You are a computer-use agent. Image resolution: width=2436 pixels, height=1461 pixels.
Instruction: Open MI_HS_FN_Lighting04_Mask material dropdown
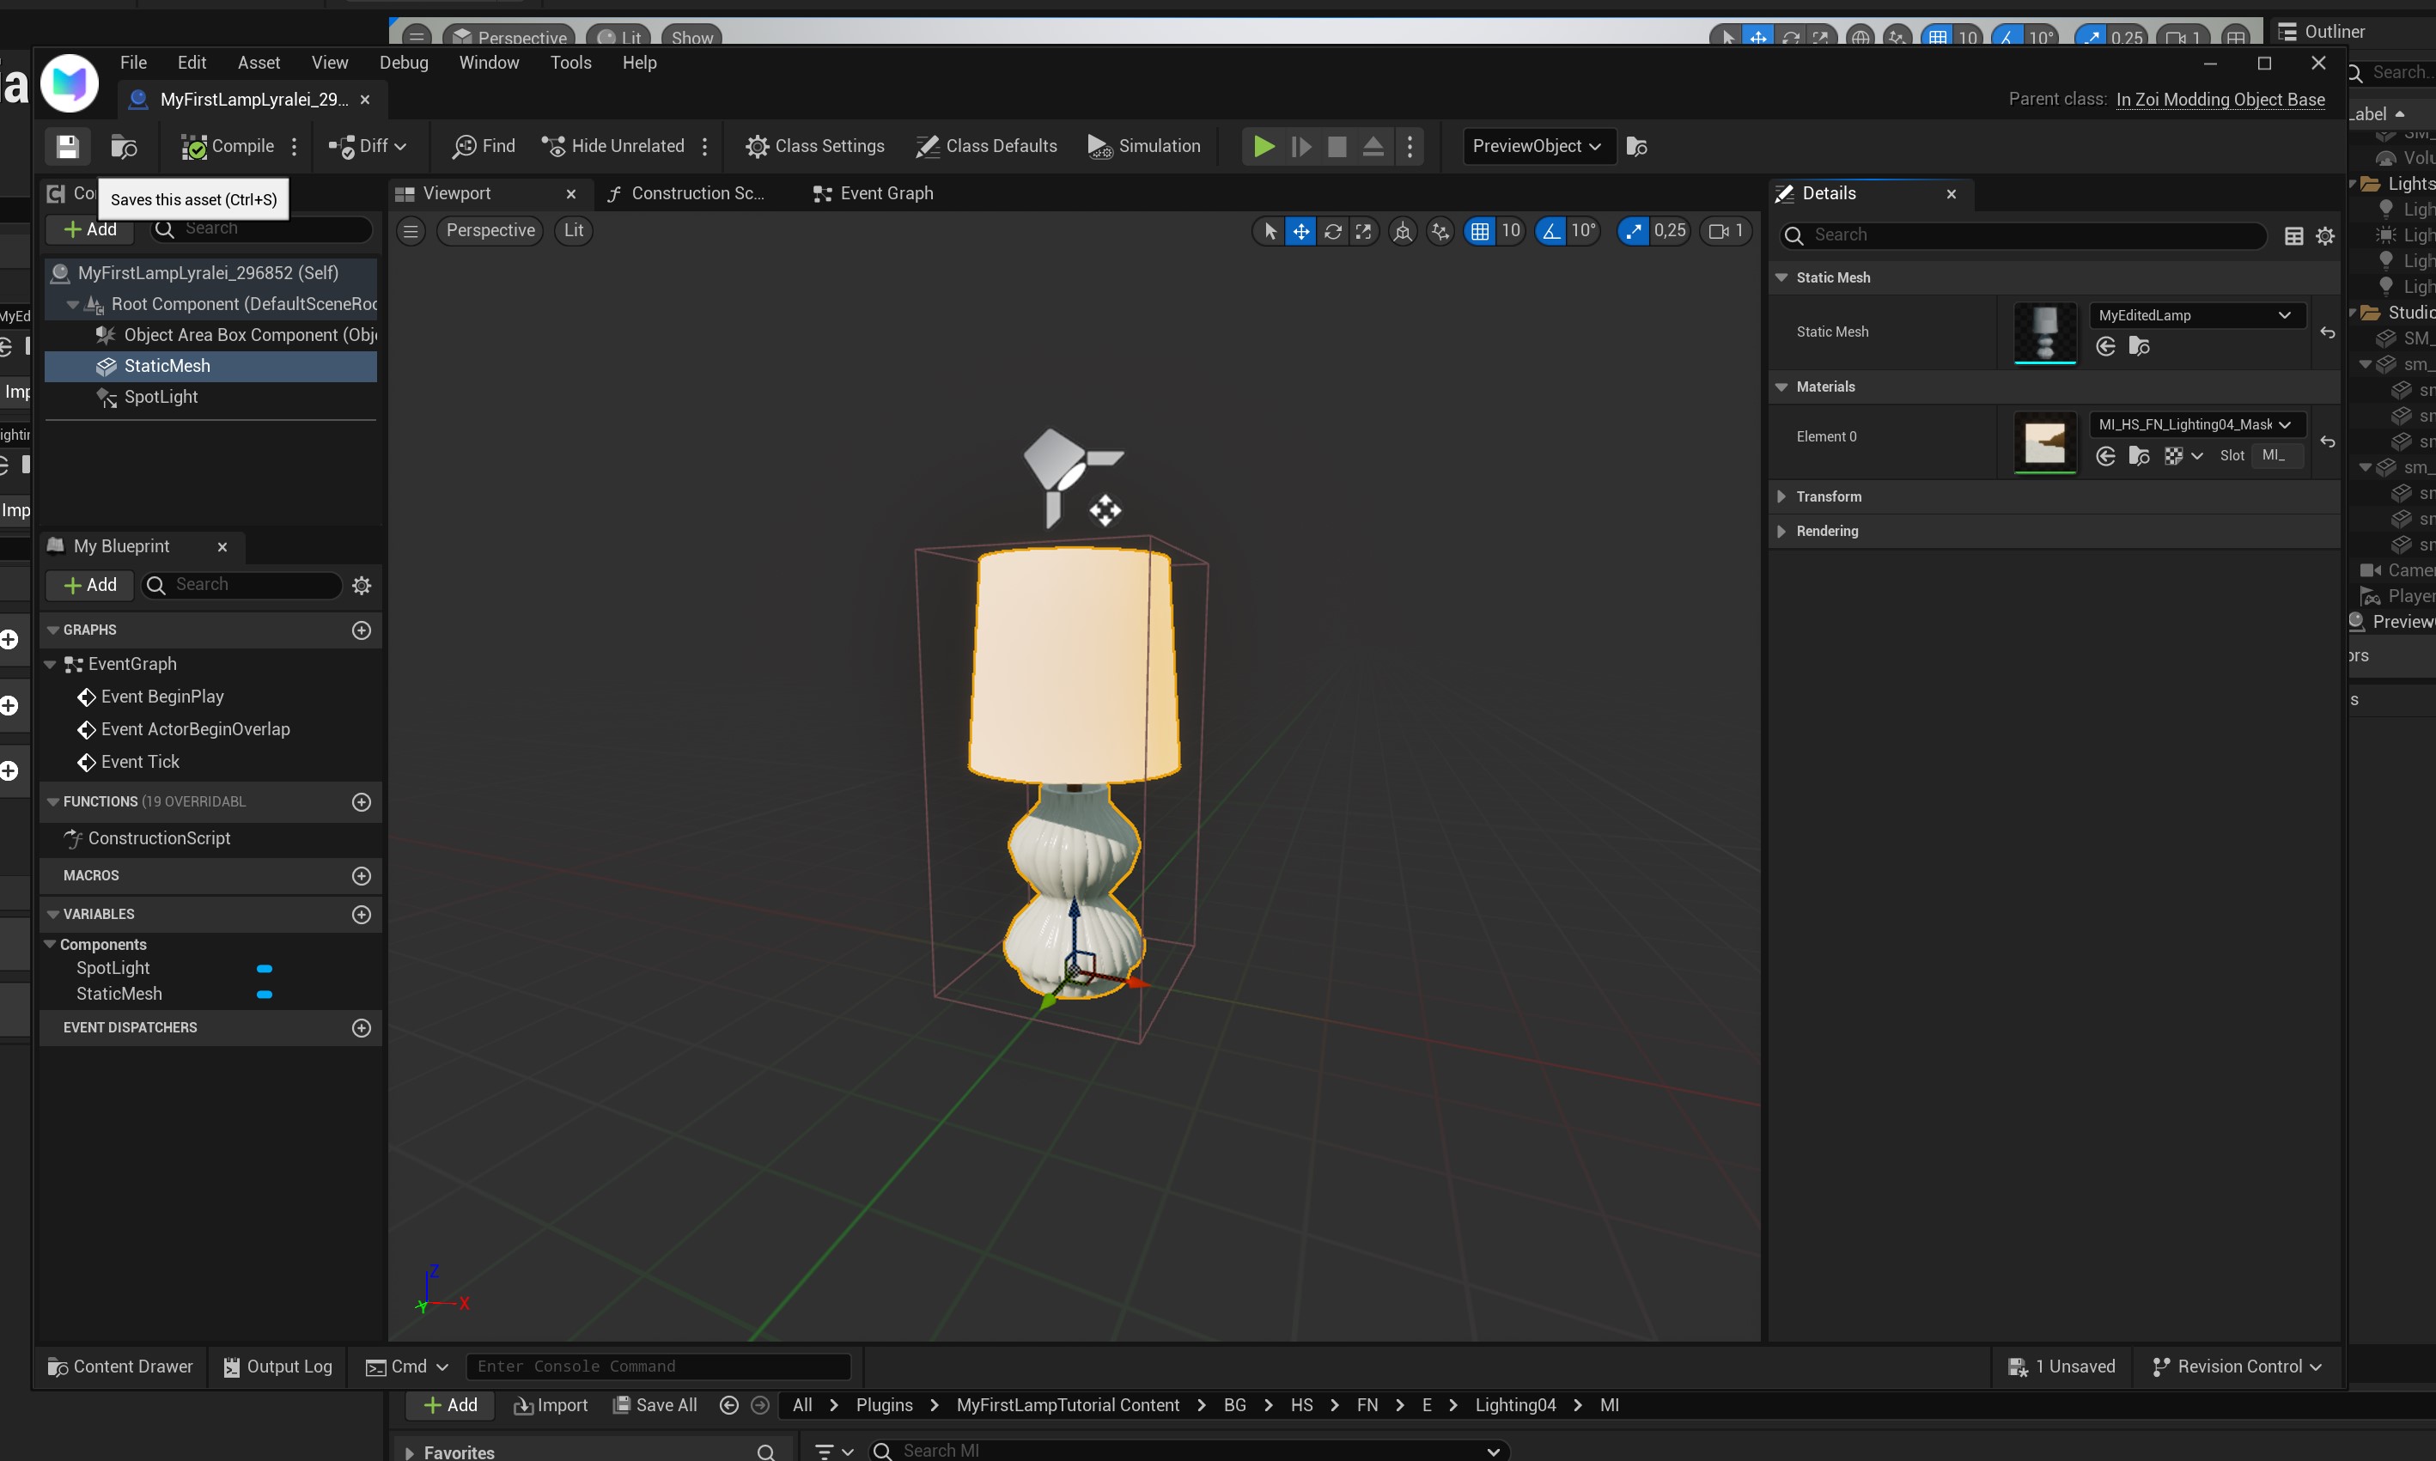pyautogui.click(x=2197, y=424)
